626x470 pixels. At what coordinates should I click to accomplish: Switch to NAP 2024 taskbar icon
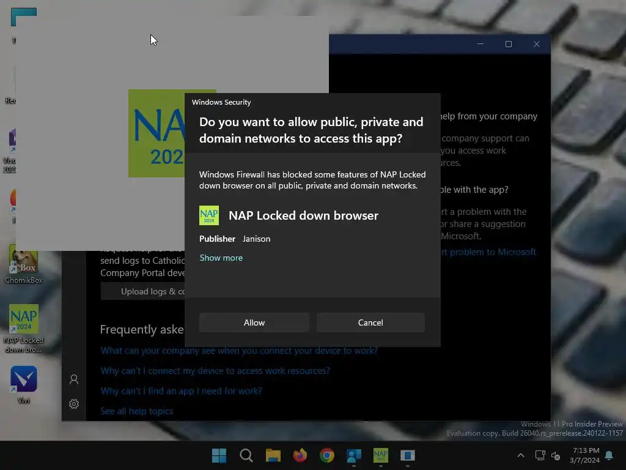pos(380,455)
